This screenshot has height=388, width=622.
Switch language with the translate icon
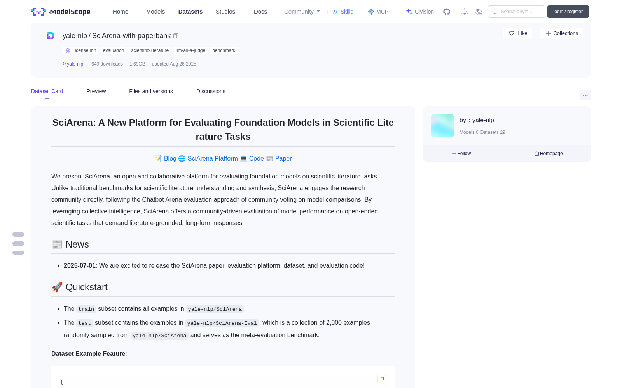(479, 12)
